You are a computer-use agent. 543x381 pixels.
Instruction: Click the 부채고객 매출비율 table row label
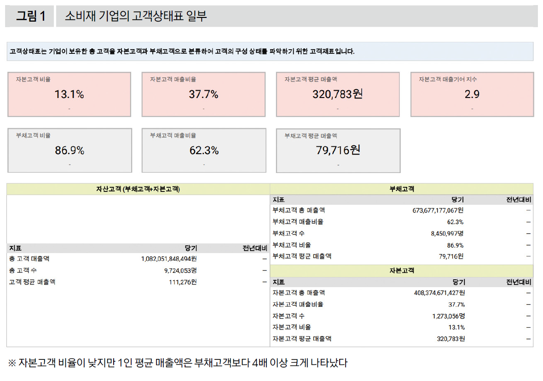coord(298,222)
